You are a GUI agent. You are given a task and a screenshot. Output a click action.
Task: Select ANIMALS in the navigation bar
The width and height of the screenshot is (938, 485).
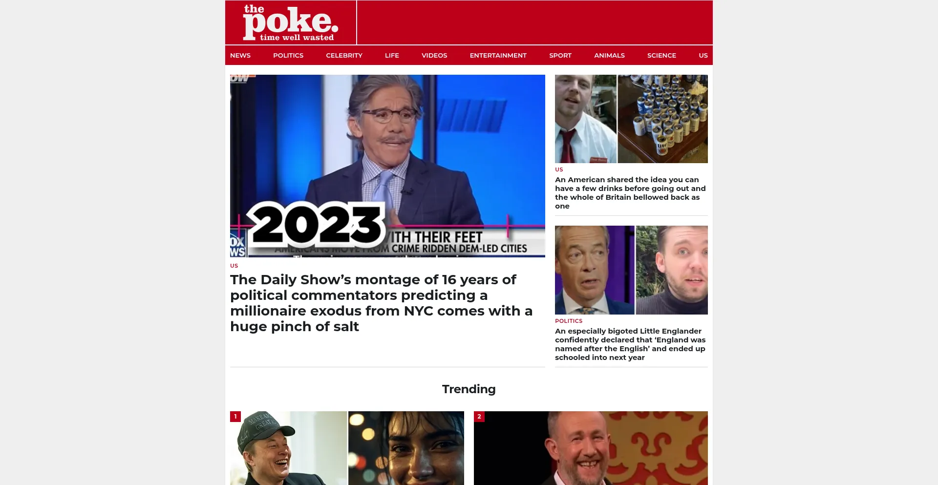tap(609, 55)
